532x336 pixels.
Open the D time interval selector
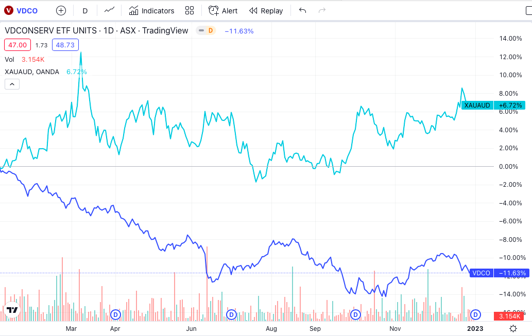(x=85, y=11)
